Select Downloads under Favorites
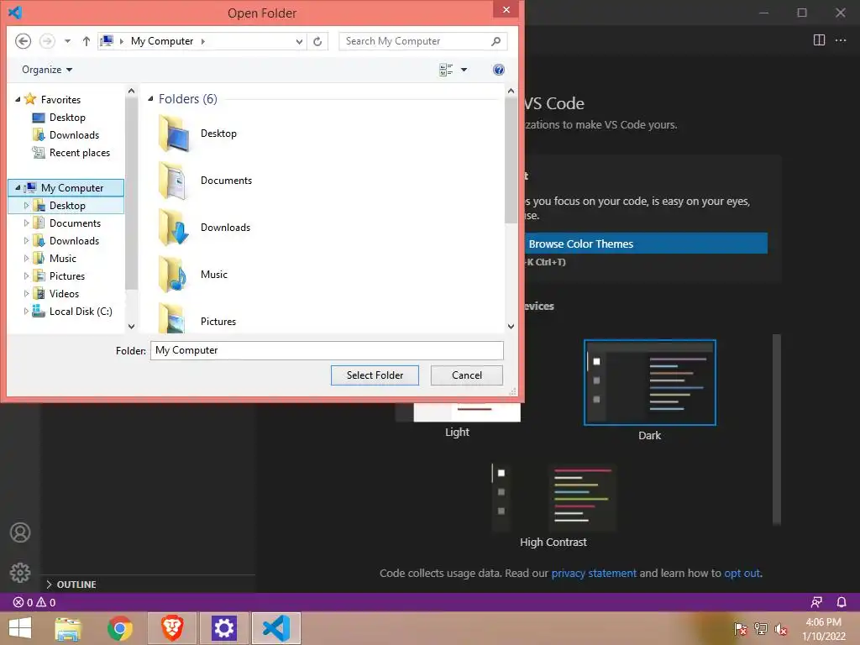This screenshot has width=860, height=645. coord(74,135)
